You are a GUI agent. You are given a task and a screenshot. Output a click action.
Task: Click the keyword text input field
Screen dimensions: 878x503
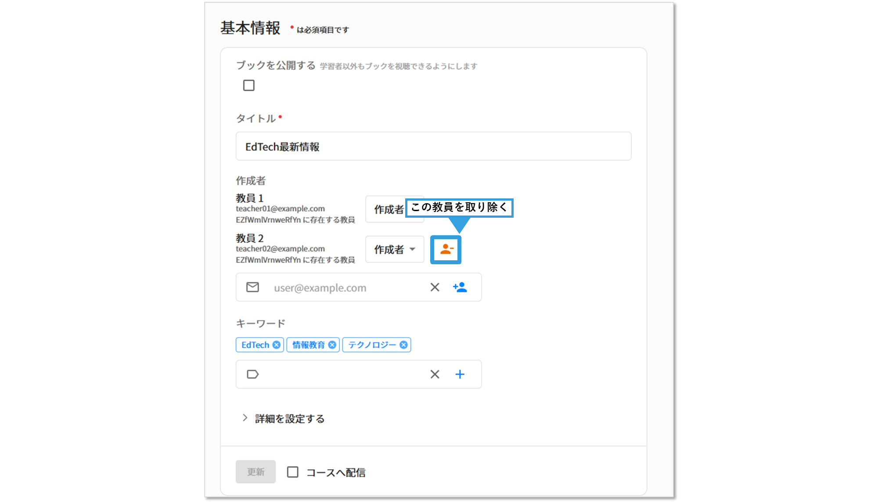click(342, 374)
